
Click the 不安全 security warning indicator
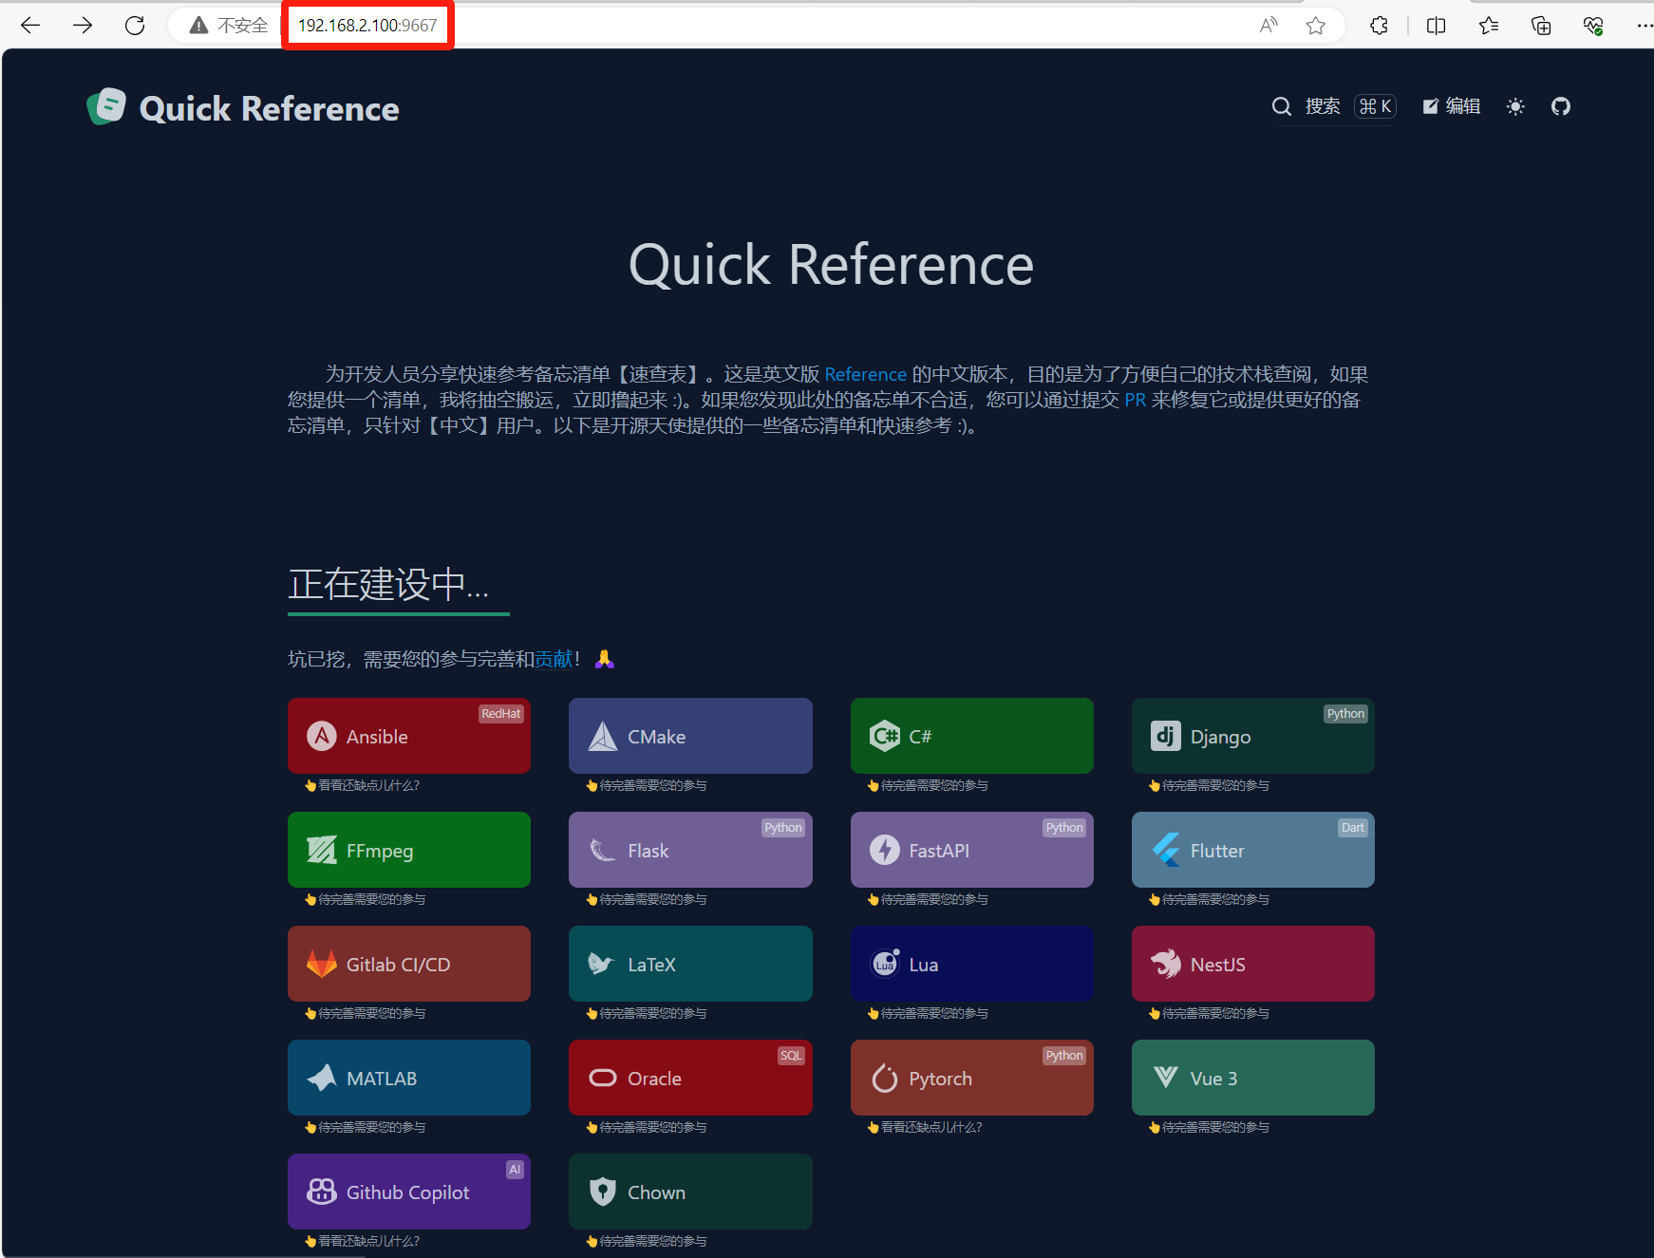coord(229,26)
